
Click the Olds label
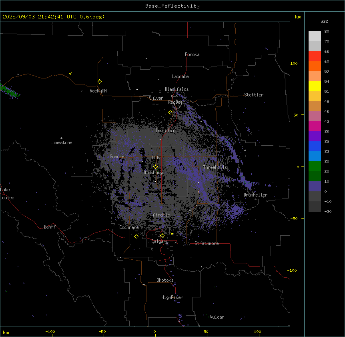pyautogui.click(x=155, y=158)
